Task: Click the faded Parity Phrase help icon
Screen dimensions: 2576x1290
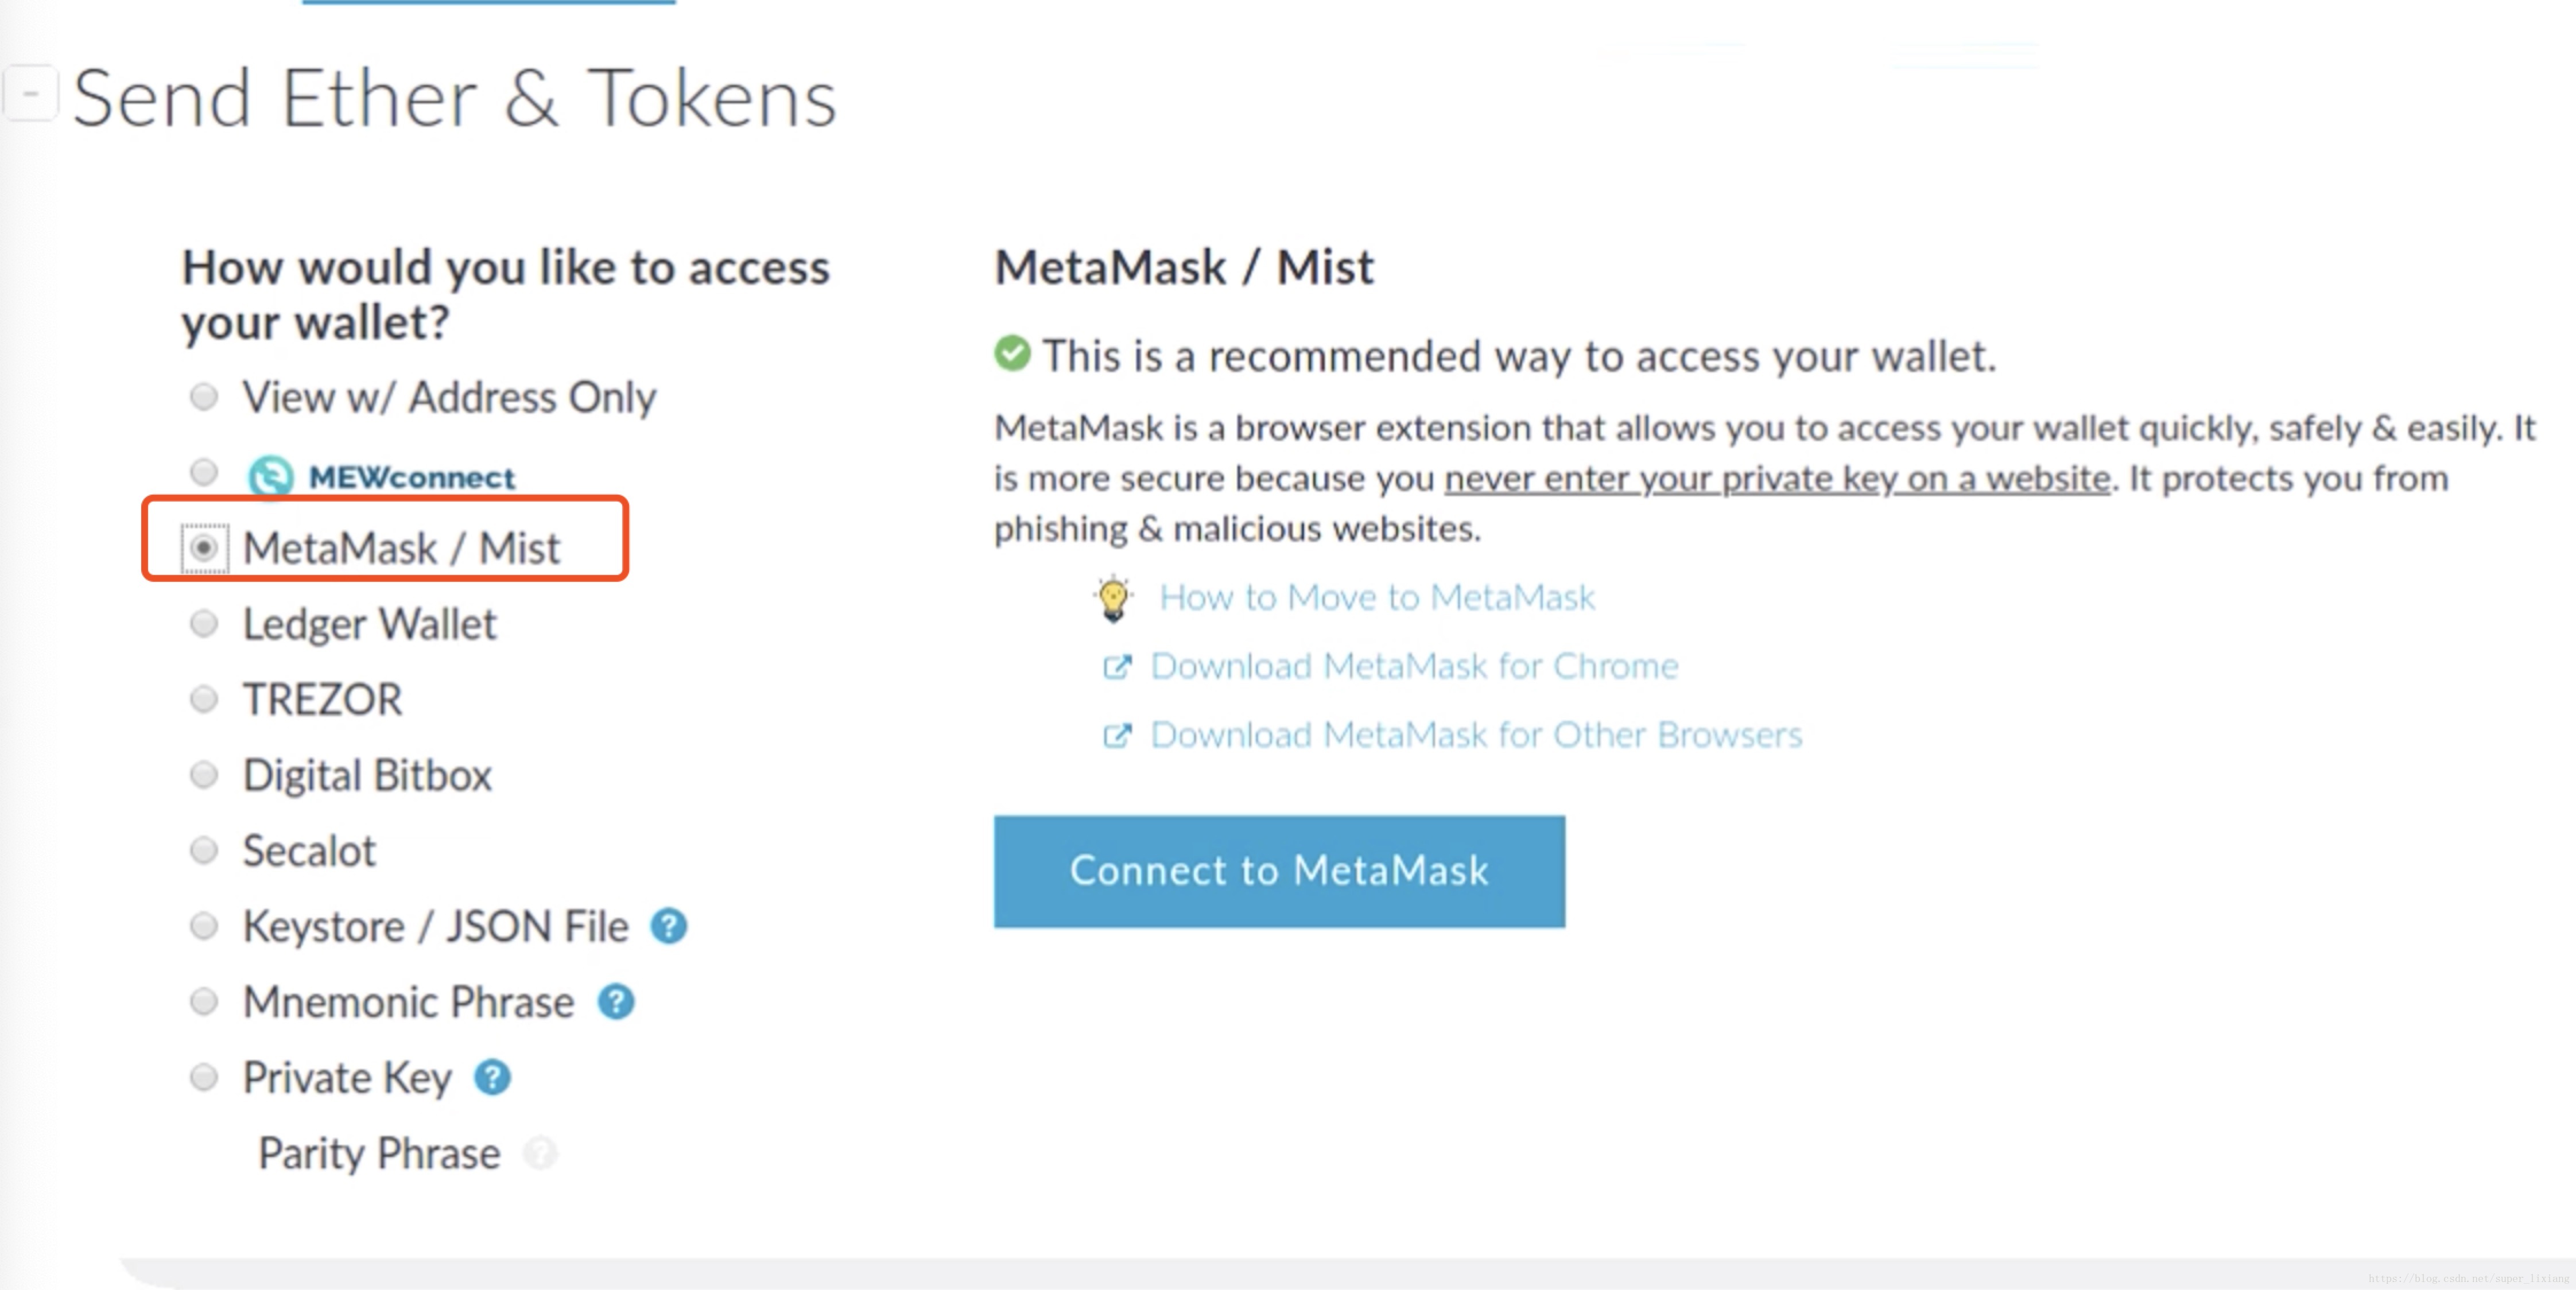Action: 540,1153
